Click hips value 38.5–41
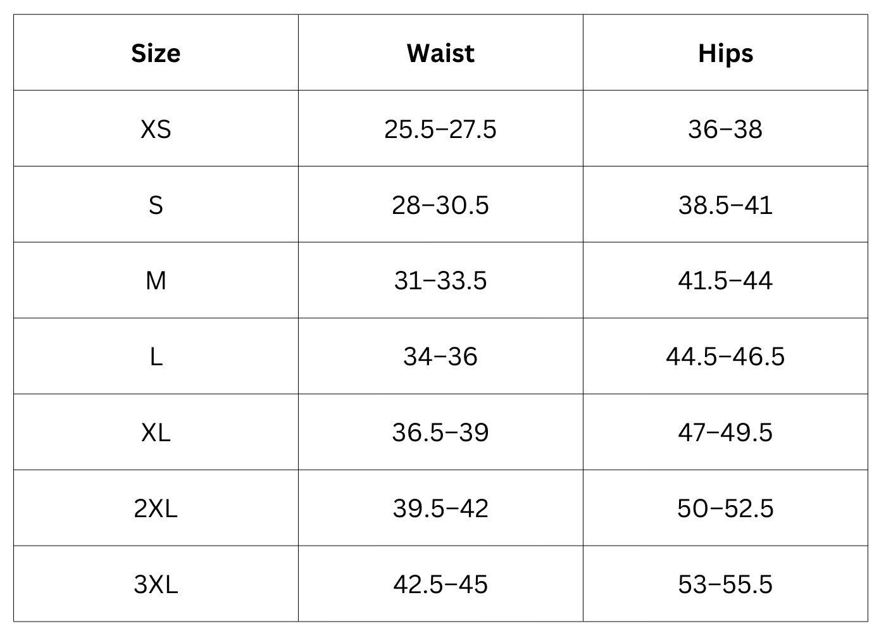This screenshot has height=633, width=886. (x=725, y=205)
